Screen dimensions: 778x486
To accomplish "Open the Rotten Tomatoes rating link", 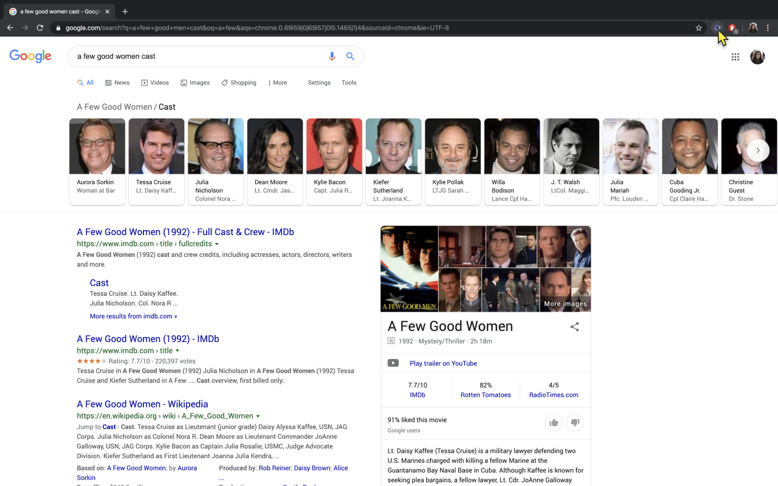I will tap(485, 395).
